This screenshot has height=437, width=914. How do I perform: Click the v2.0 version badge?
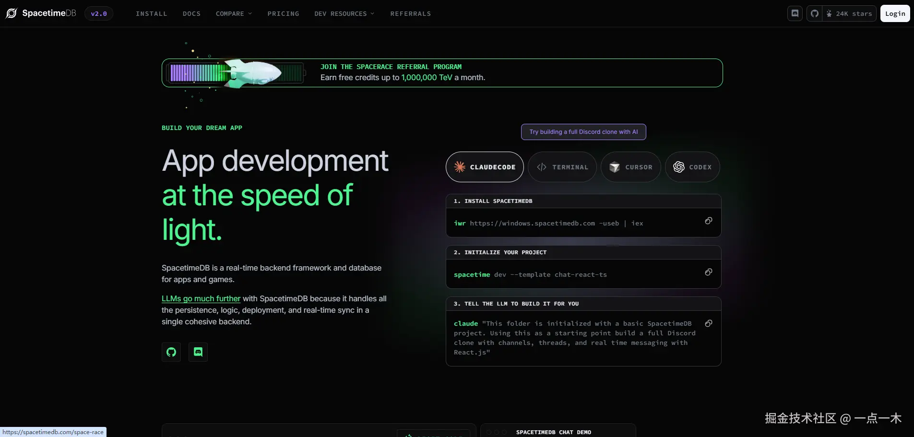[x=98, y=13]
